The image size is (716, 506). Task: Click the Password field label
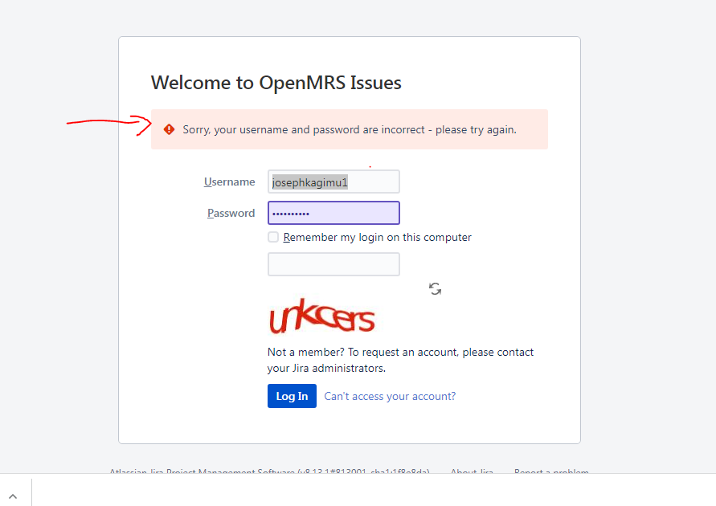pyautogui.click(x=231, y=213)
